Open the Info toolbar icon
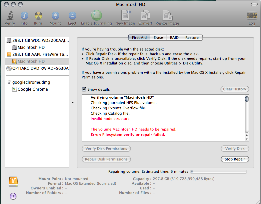Image resolution: width=261 pixels, height=204 pixels. tap(24, 16)
